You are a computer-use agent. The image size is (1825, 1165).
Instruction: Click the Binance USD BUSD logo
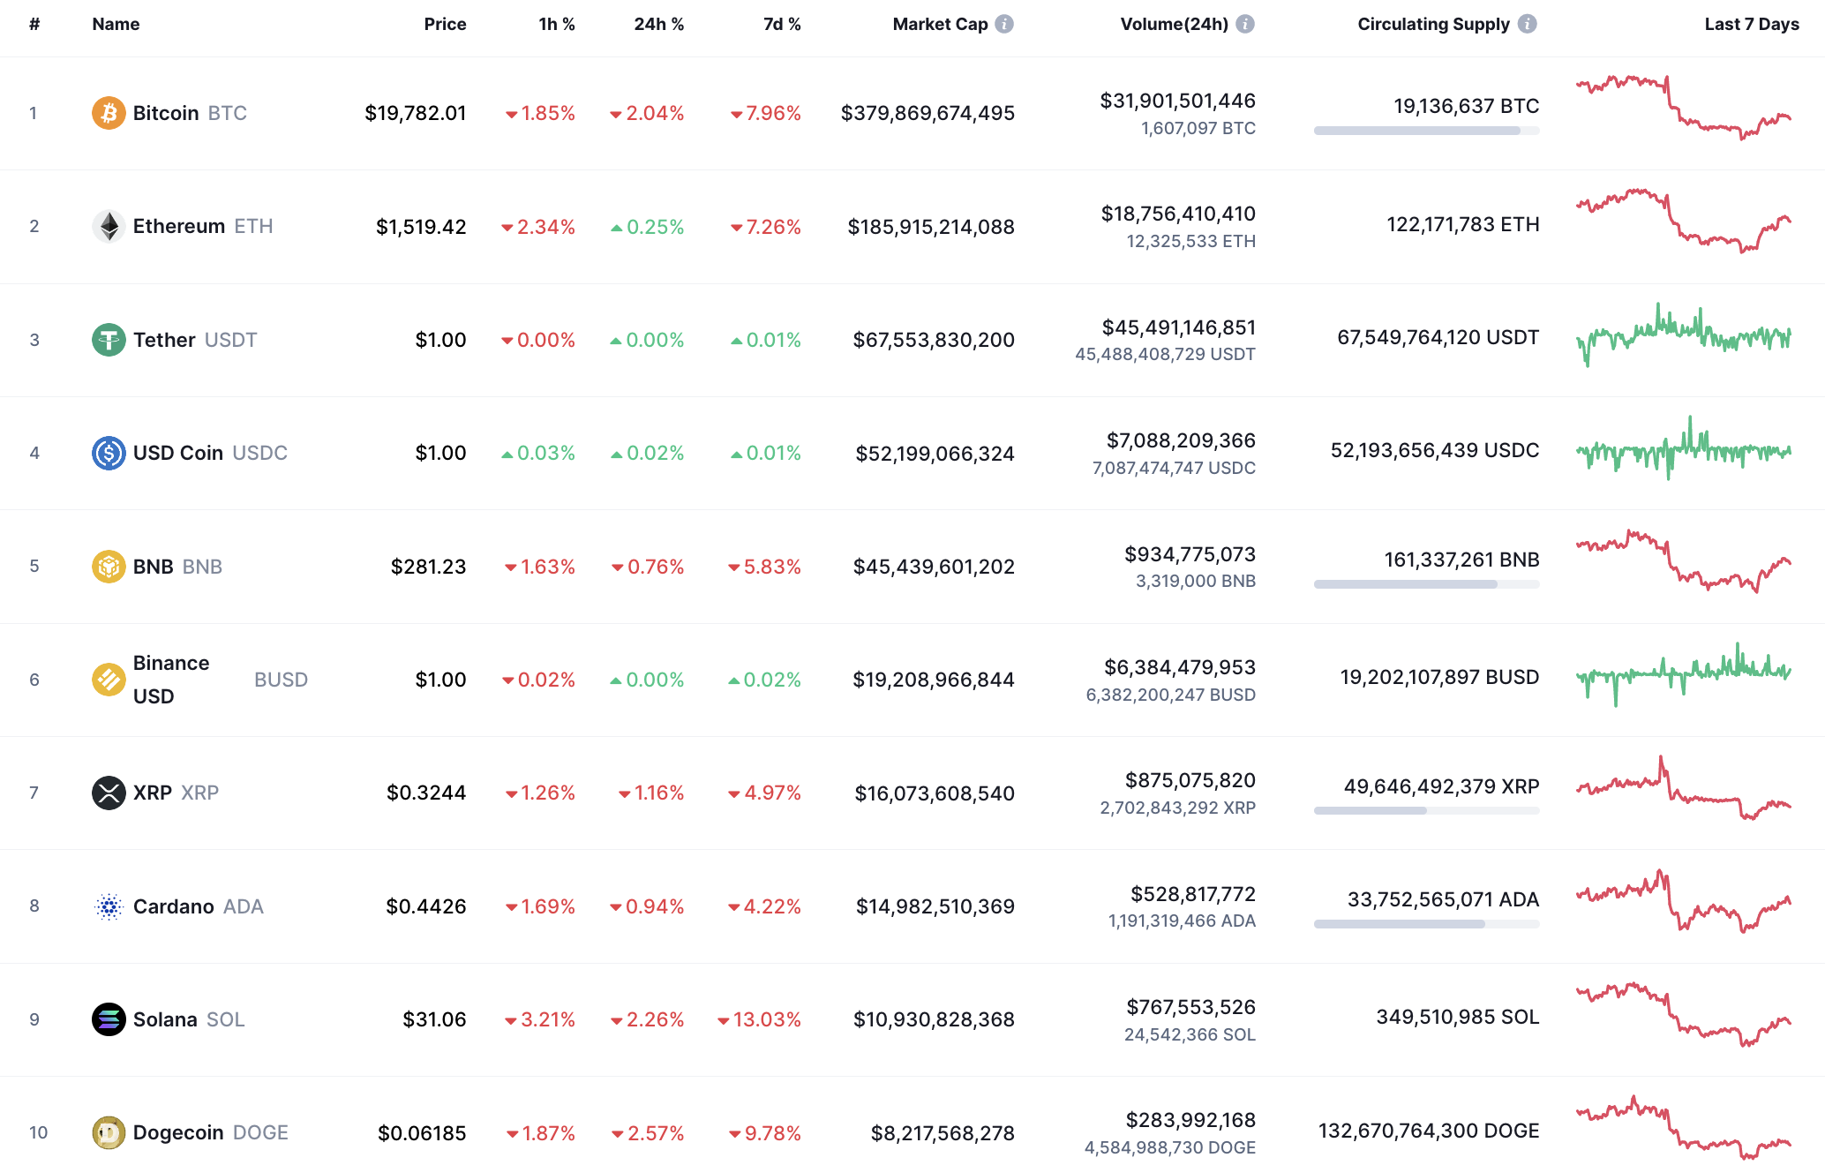coord(108,680)
